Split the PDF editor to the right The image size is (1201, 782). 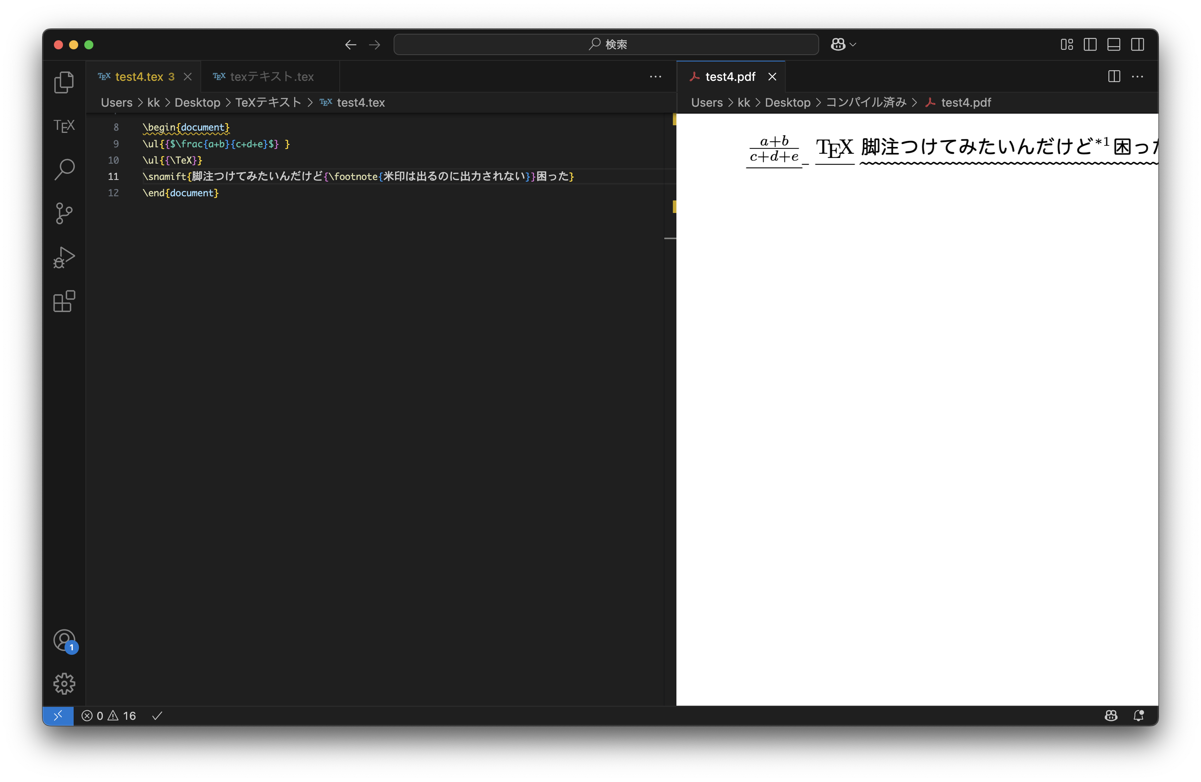(1114, 76)
